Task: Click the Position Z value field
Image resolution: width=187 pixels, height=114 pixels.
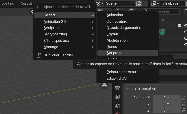Action: click(166, 110)
